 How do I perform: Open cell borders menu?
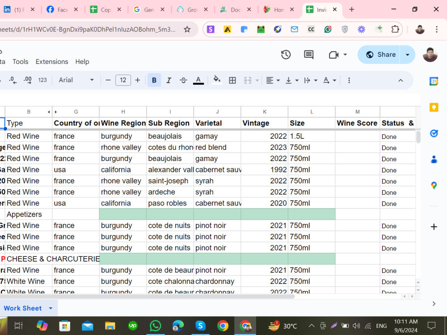232,80
